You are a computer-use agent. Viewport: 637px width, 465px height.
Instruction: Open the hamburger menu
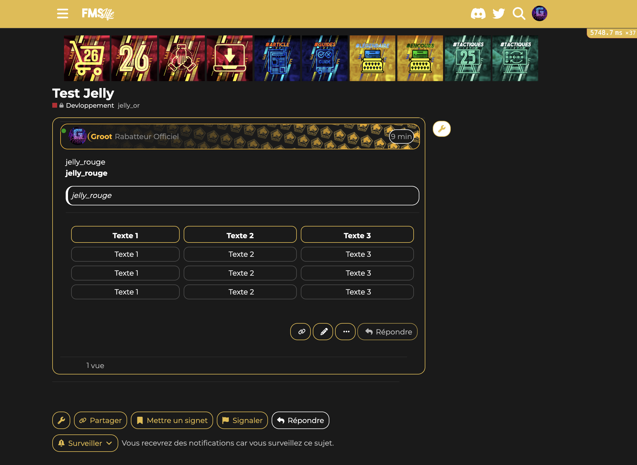[62, 13]
